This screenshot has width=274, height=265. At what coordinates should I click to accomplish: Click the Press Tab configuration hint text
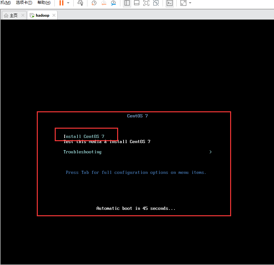tap(136, 173)
